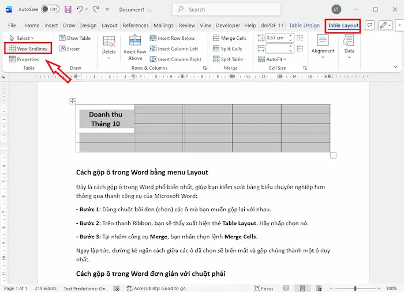The image size is (404, 292).
Task: Click the Redo icon
Action: click(x=96, y=9)
